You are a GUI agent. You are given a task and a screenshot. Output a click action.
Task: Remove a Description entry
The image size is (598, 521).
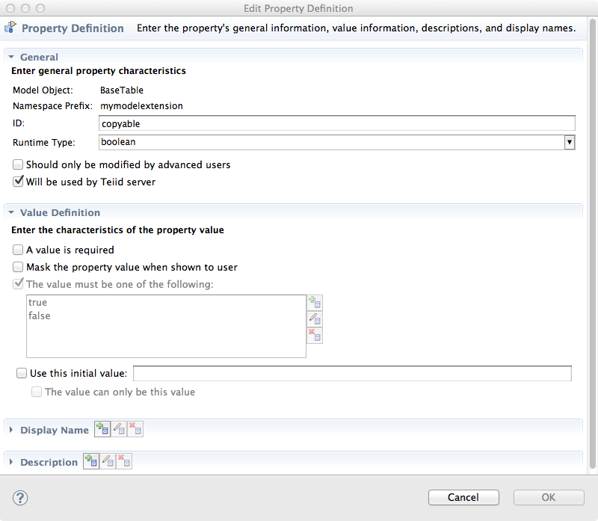point(124,460)
